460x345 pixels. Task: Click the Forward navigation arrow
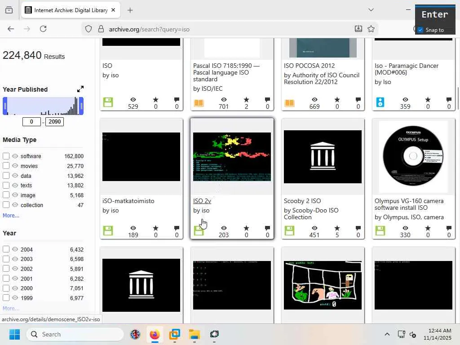[27, 29]
